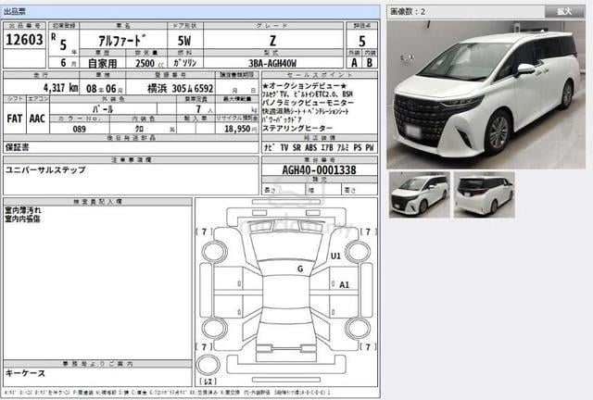
Task: Click the exterior color パール
Action: pos(103,109)
